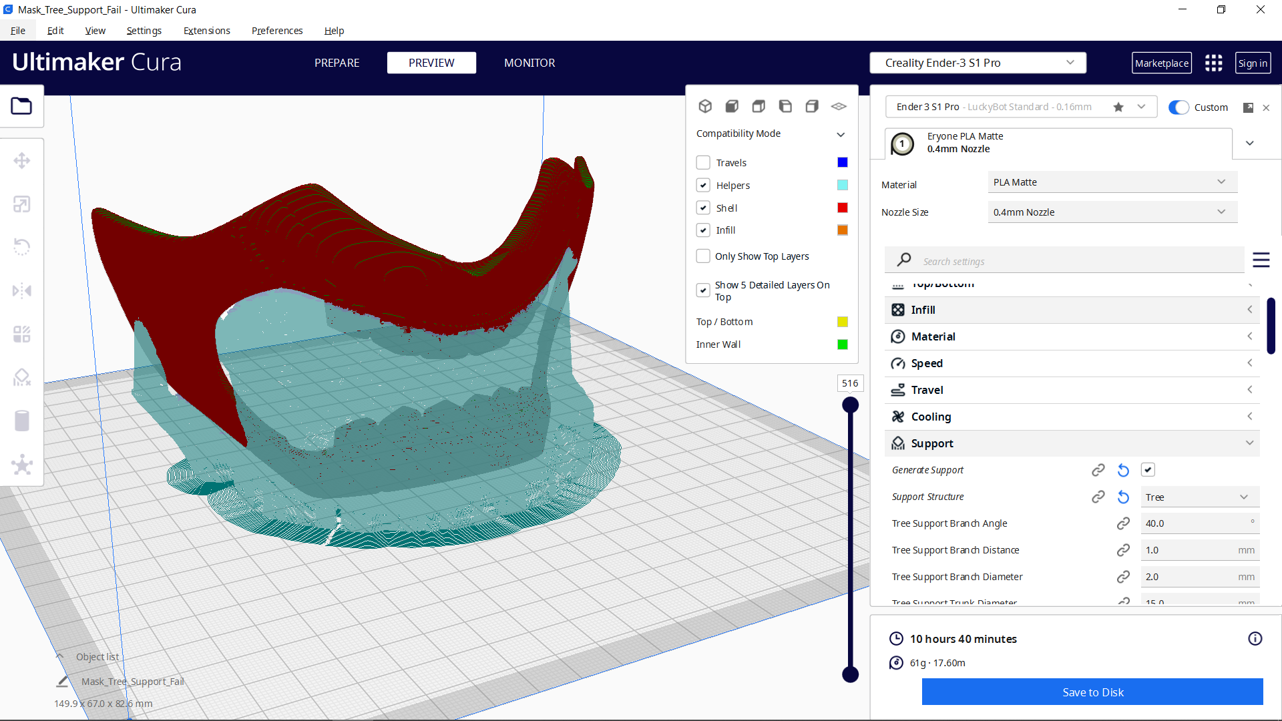Viewport: 1282px width, 721px height.
Task: Select the Rotate tool in the left toolbar
Action: pos(22,247)
